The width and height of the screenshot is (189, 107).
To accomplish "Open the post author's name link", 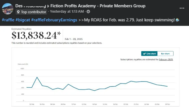I will (x=31, y=6).
